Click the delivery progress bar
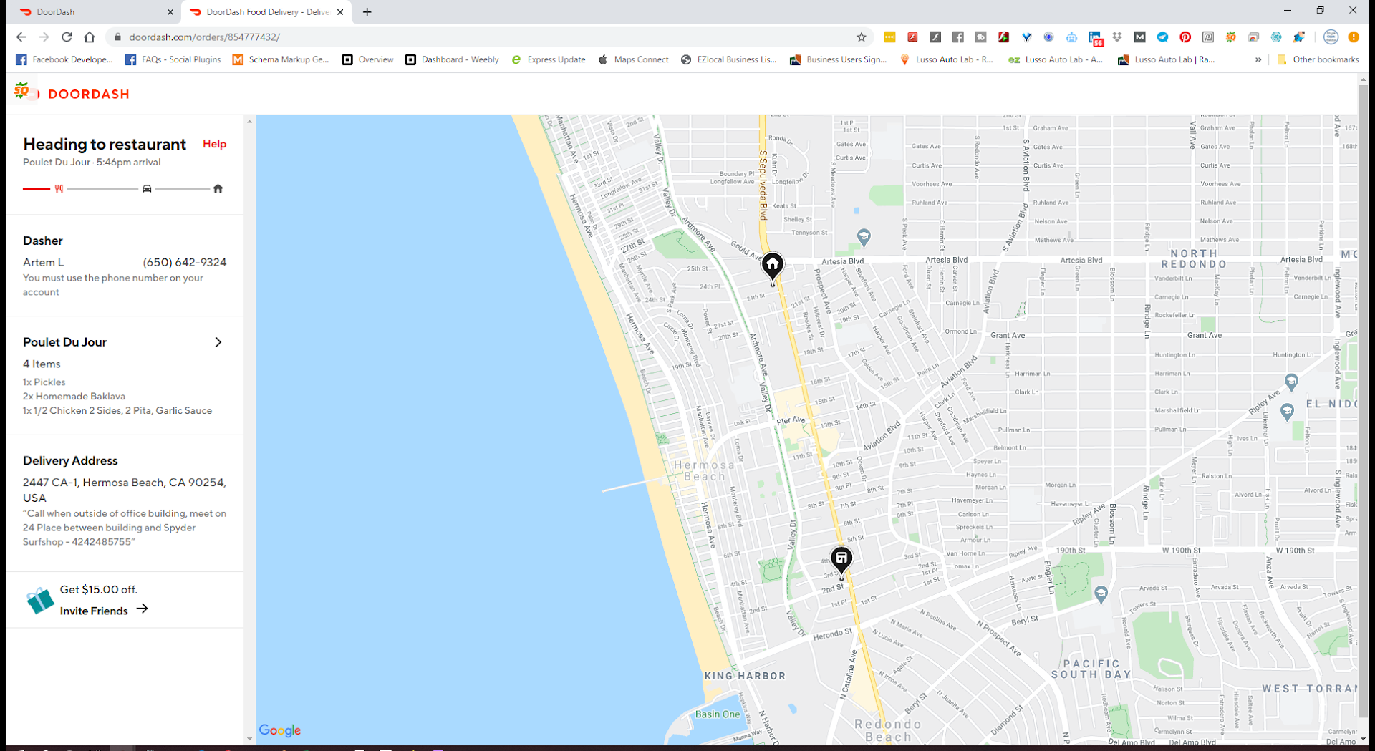Screen dimensions: 1375x751 point(102,189)
